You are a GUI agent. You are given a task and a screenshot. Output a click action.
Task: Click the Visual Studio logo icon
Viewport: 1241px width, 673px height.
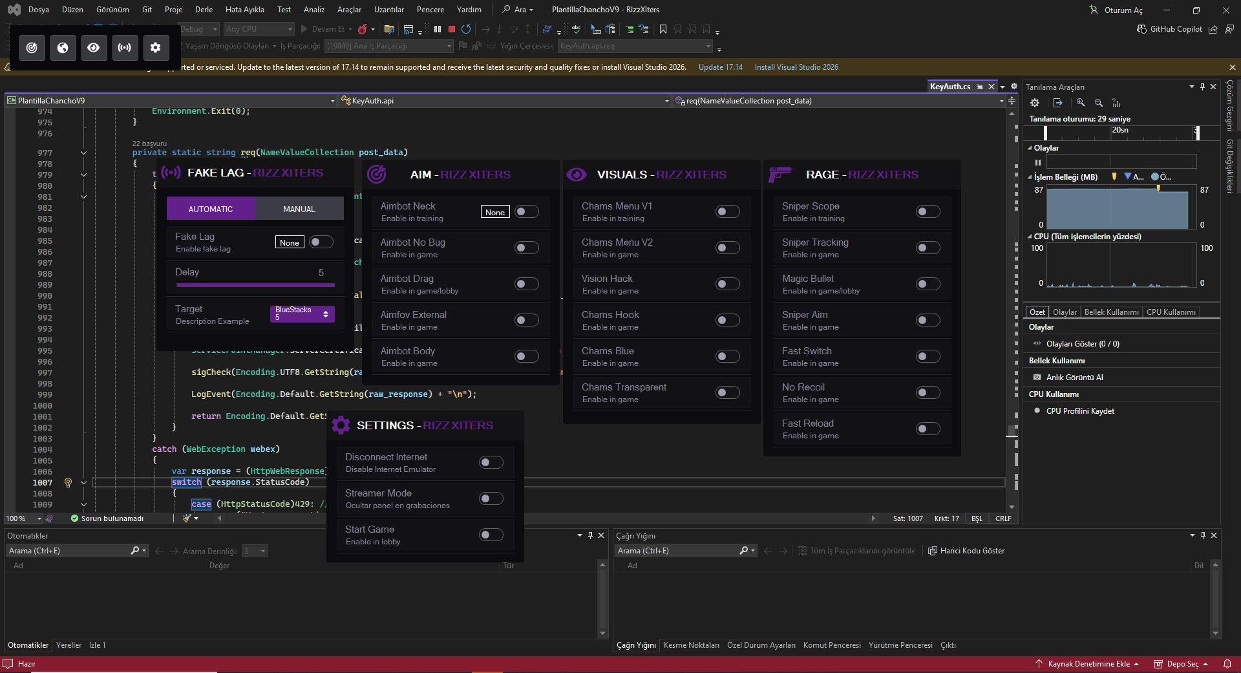14,10
